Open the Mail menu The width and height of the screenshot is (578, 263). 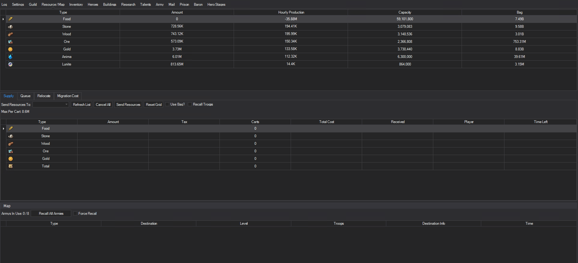coord(172,5)
